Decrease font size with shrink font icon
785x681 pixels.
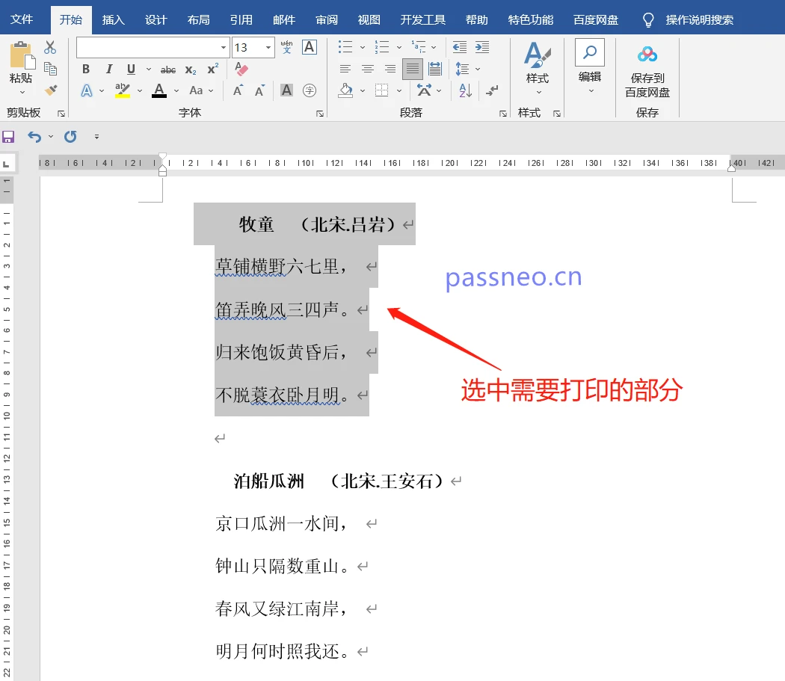(259, 90)
